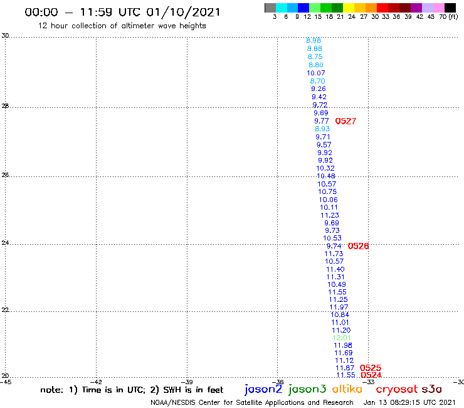Click the wave height value '8.75'
This screenshot has width=464, height=408.
pyautogui.click(x=315, y=57)
